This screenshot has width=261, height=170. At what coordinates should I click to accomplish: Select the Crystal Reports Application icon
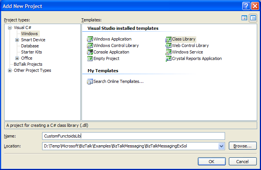168,58
